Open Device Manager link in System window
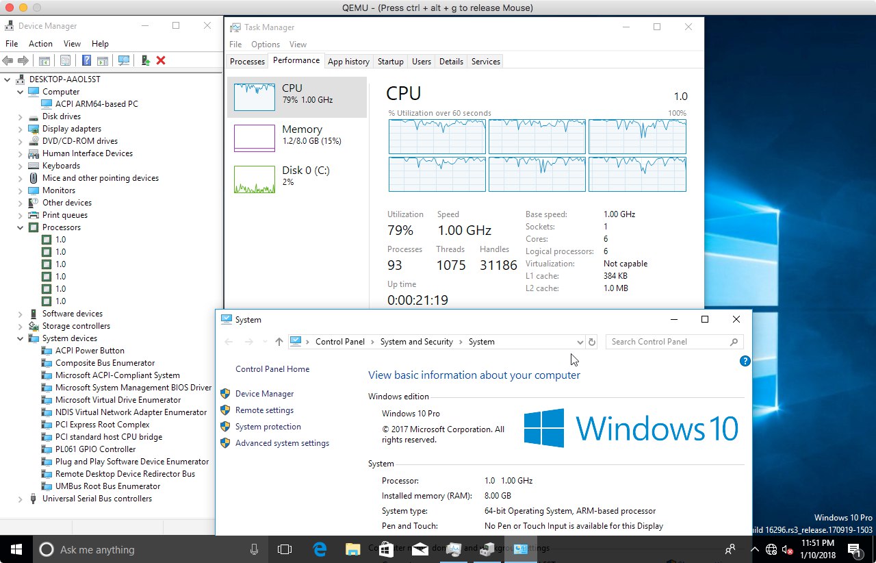The height and width of the screenshot is (563, 876). click(x=264, y=394)
